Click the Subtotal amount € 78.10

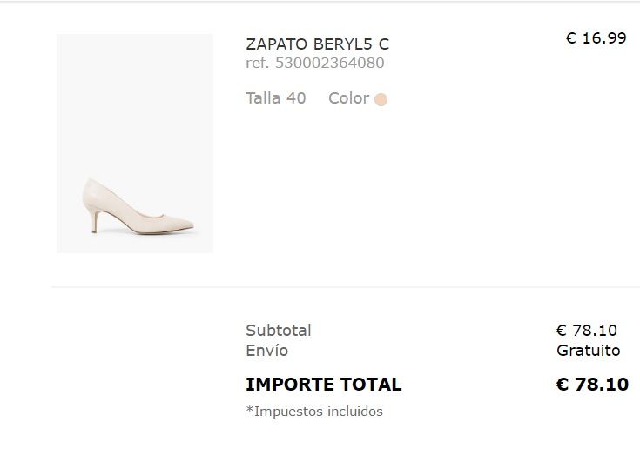click(587, 331)
